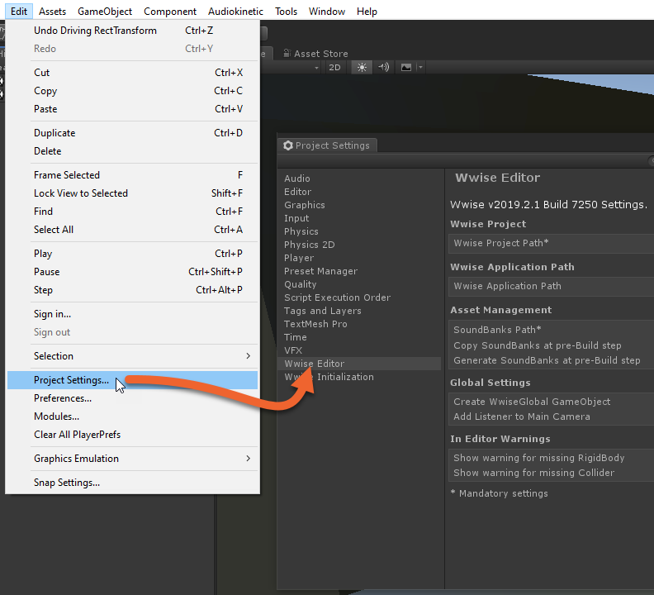This screenshot has width=654, height=595.
Task: Open the Window menu
Action: click(326, 12)
